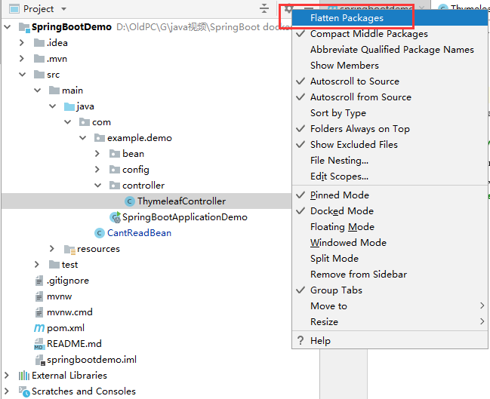This screenshot has height=399, width=490.
Task: Select Flatten Packages menu entry
Action: point(347,18)
